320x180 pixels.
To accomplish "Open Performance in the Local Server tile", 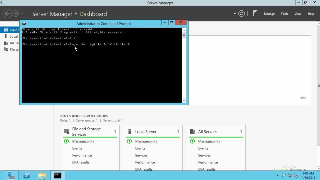I will pos(145,162).
